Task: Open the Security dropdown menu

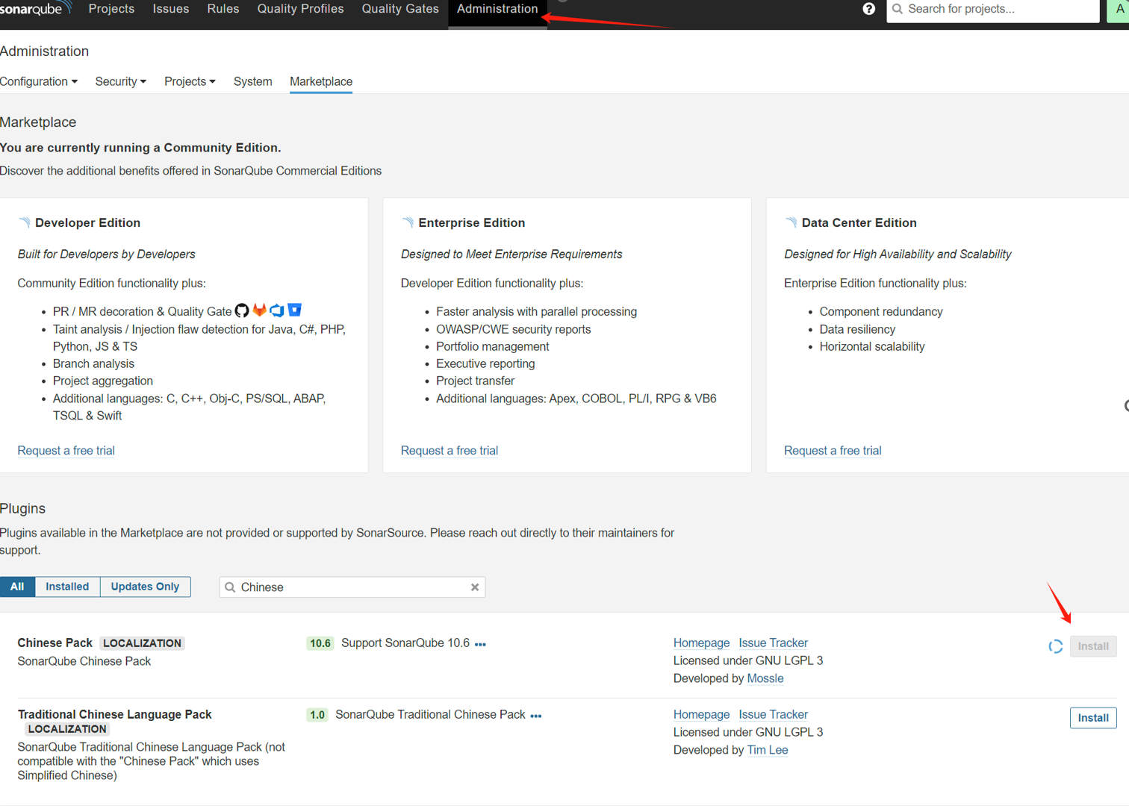Action: [x=120, y=81]
